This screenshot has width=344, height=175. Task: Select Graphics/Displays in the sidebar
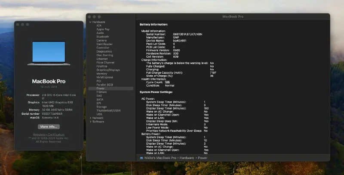coord(108,70)
